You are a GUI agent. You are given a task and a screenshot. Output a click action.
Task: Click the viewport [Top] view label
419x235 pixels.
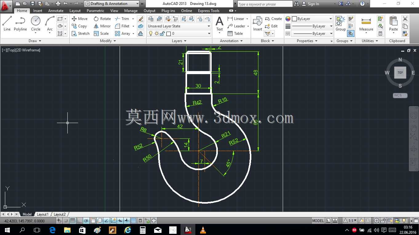click(11, 50)
